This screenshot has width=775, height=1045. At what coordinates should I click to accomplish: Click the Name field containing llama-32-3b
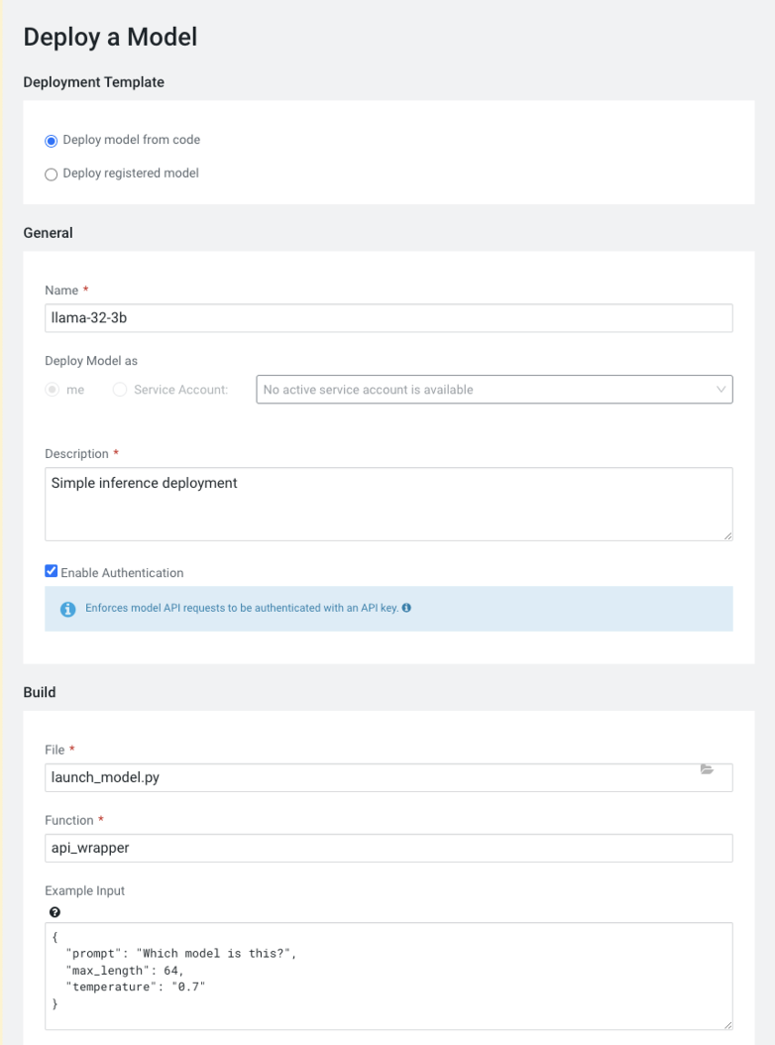tap(388, 318)
